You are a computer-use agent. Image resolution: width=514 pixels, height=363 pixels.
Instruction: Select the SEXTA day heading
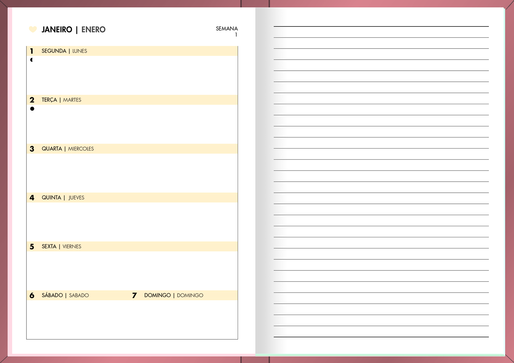coord(49,247)
